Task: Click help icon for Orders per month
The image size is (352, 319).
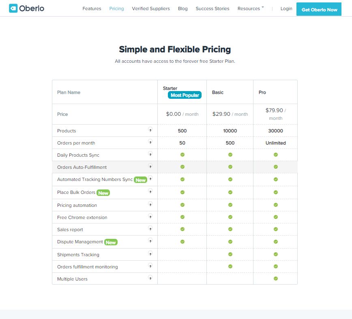Action: coord(150,142)
